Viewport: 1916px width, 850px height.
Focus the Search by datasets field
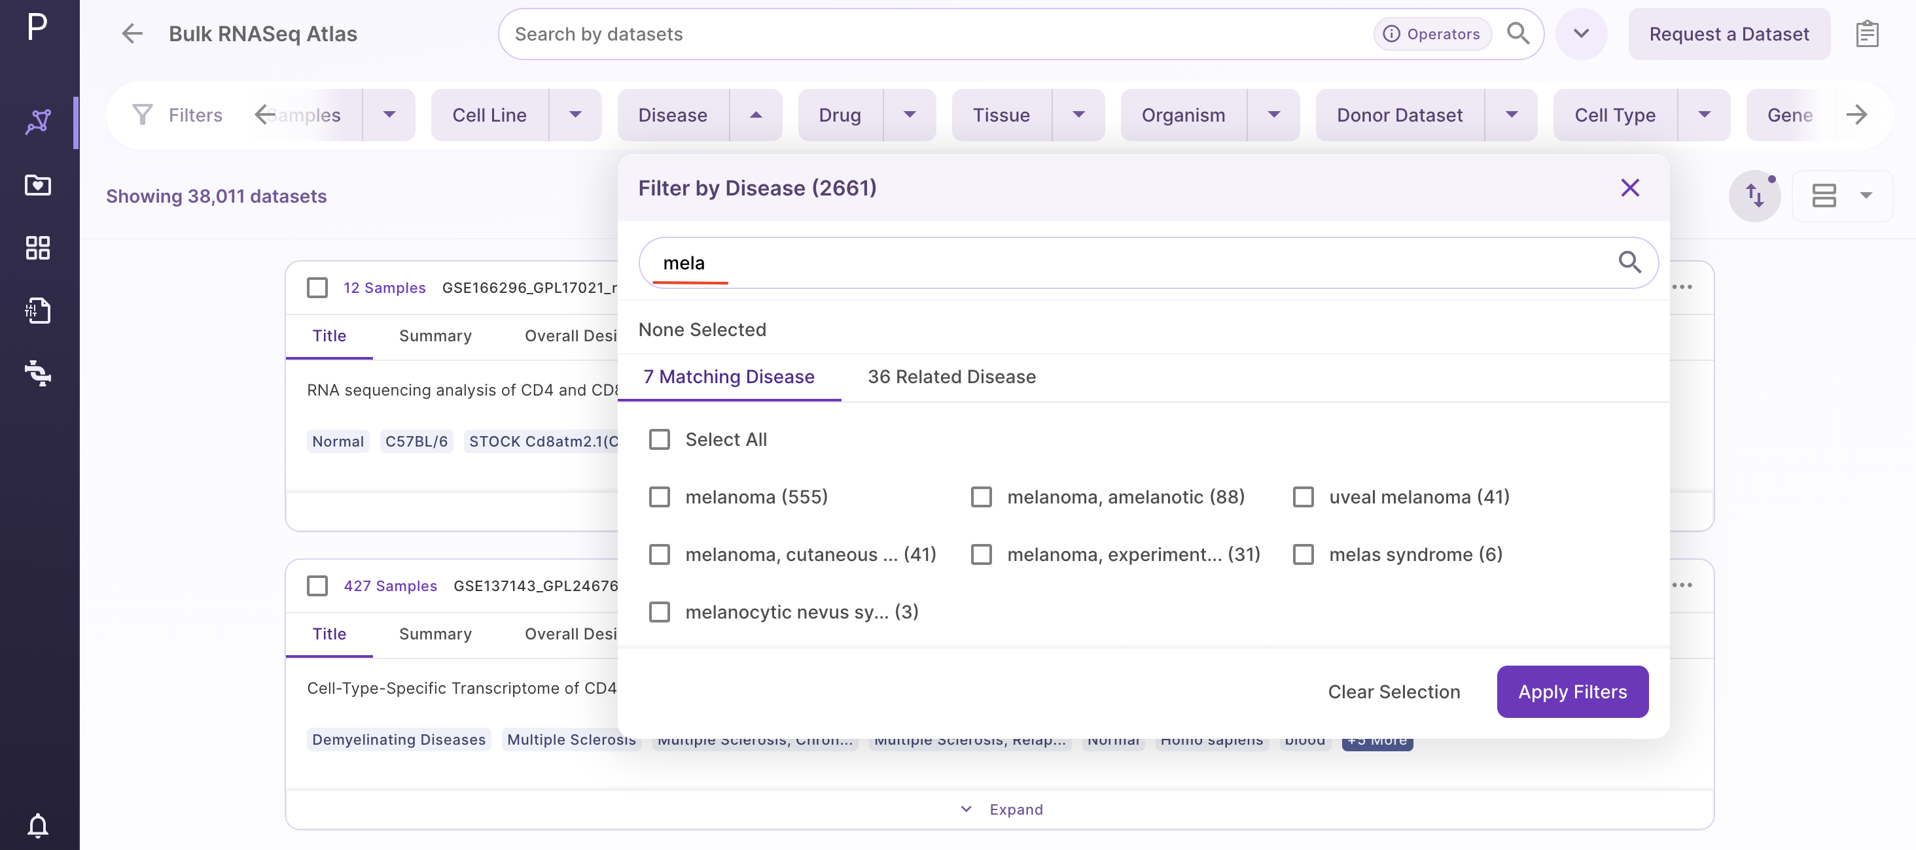(x=937, y=34)
